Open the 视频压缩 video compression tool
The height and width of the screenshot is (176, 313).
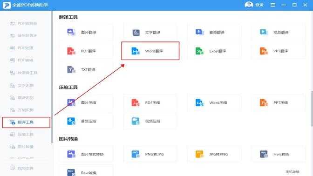[150, 121]
